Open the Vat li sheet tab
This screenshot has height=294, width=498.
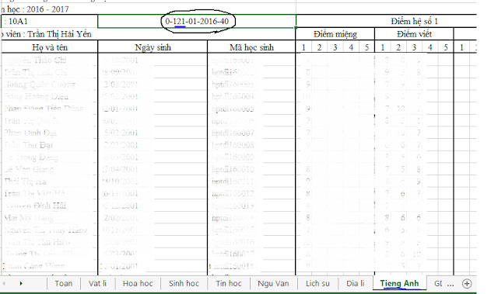coord(97,283)
